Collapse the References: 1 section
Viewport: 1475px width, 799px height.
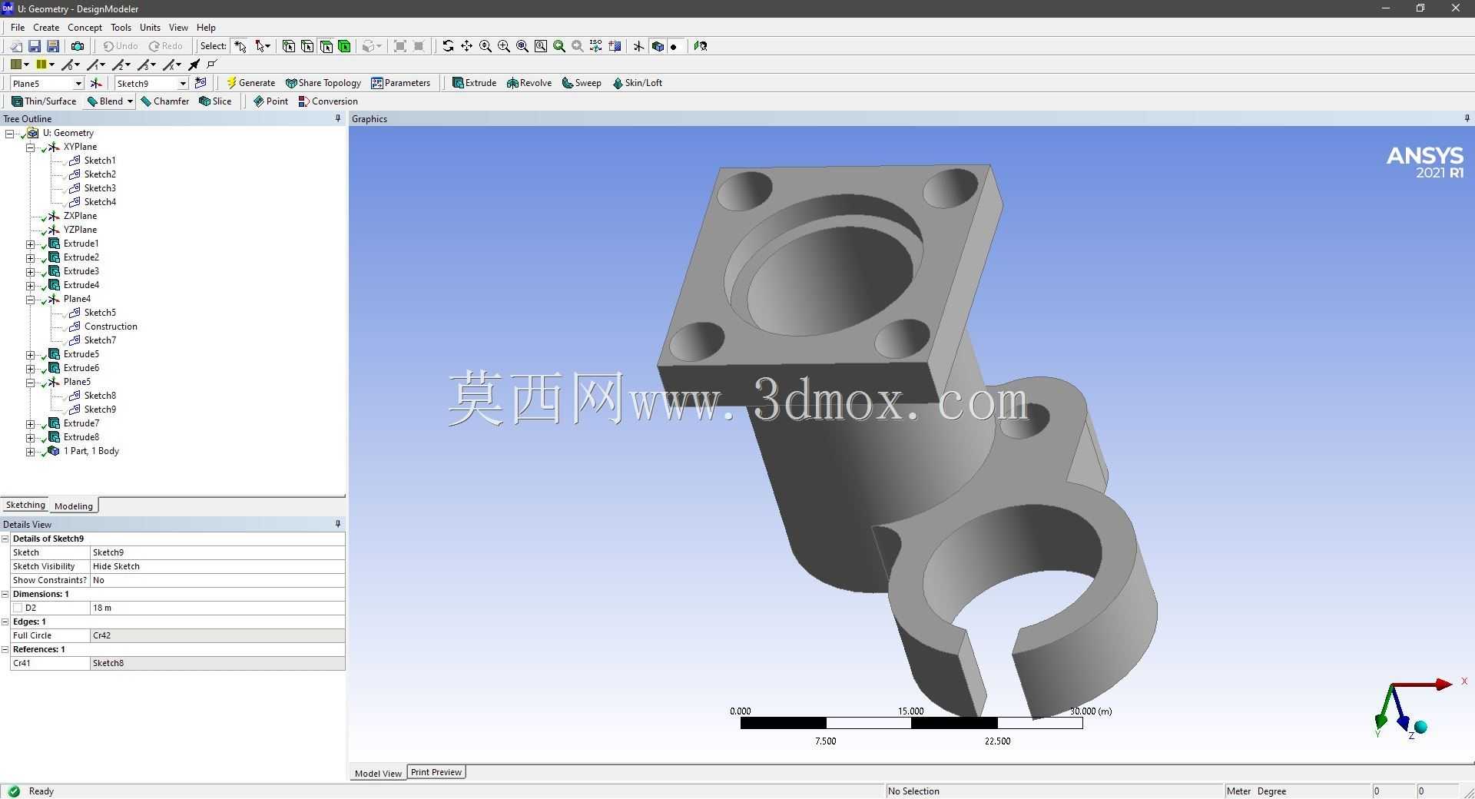click(x=5, y=649)
